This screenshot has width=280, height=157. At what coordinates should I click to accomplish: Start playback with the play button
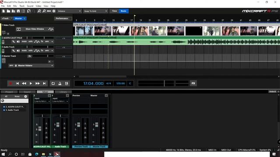pyautogui.click(x=31, y=83)
